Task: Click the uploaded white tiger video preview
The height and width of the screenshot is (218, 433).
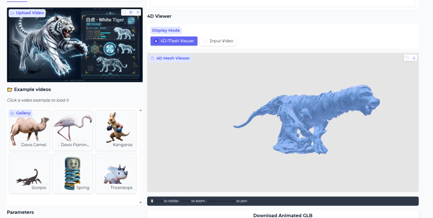Action: tap(75, 45)
